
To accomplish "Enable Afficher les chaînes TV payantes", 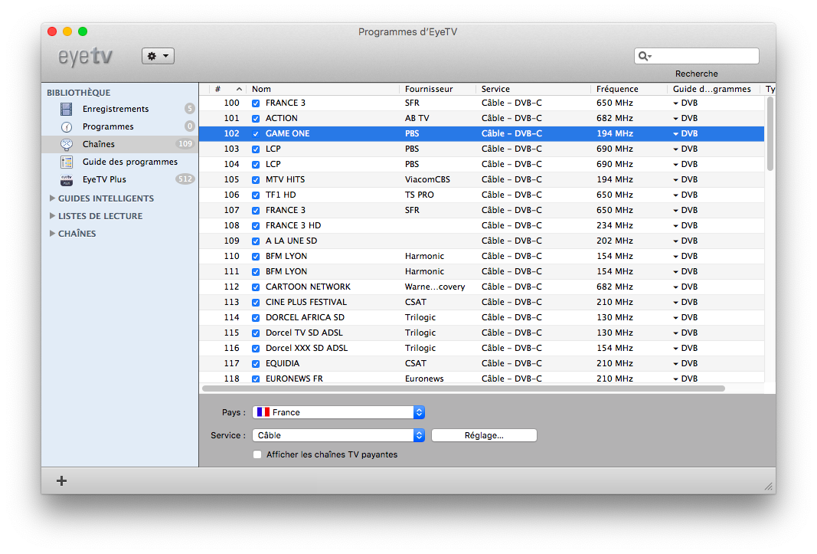I will click(257, 454).
